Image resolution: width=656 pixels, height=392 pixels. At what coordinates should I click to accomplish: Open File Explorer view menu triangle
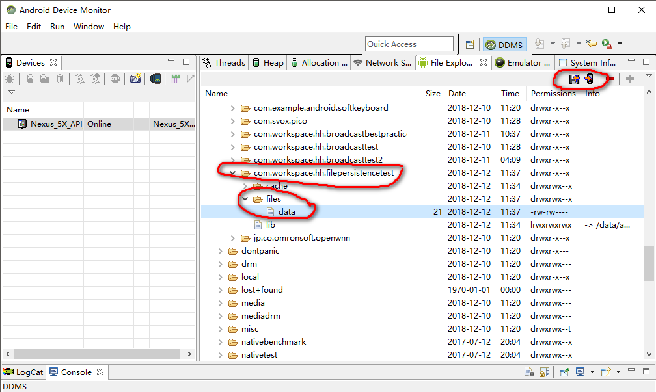click(x=648, y=76)
